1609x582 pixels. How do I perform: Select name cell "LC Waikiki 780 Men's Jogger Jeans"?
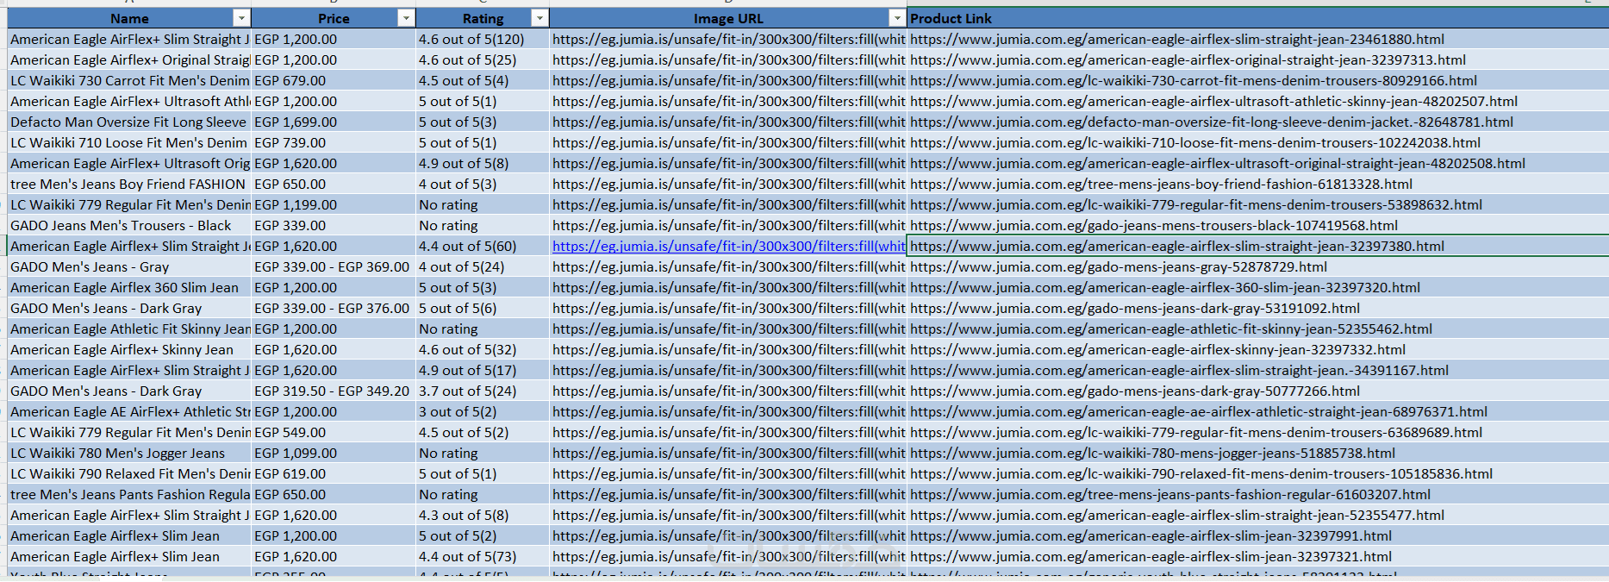point(129,453)
